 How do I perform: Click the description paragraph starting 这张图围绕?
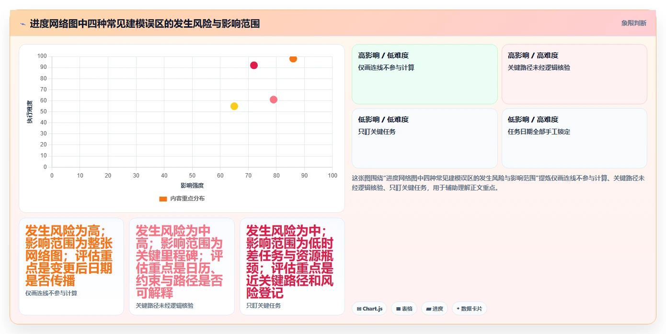coord(498,183)
